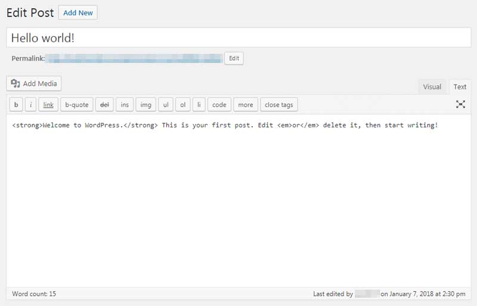Click the Add Media button
Viewport: 477px width, 306px height.
[34, 84]
